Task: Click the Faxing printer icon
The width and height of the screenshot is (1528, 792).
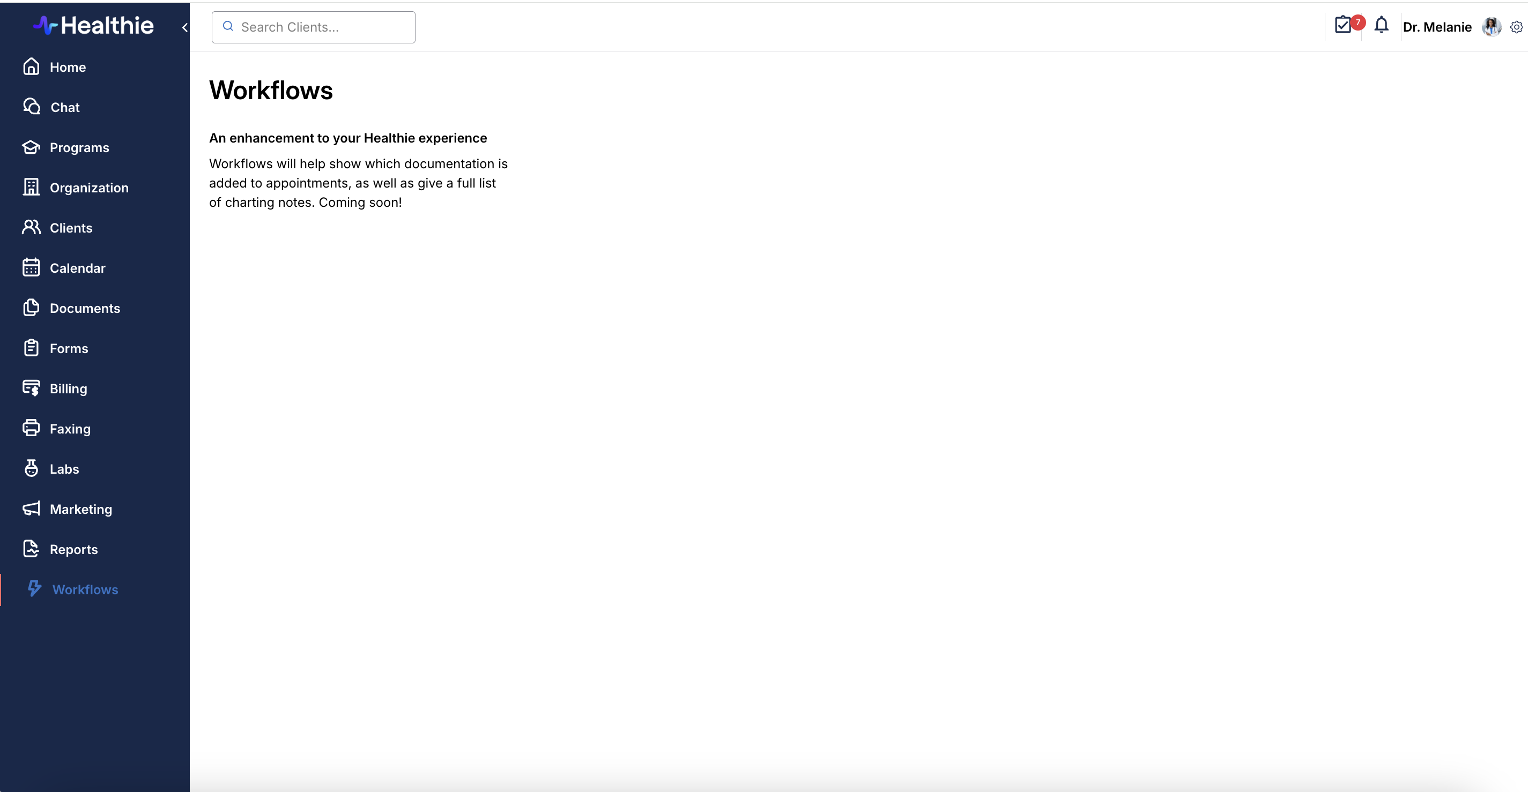Action: [32, 429]
